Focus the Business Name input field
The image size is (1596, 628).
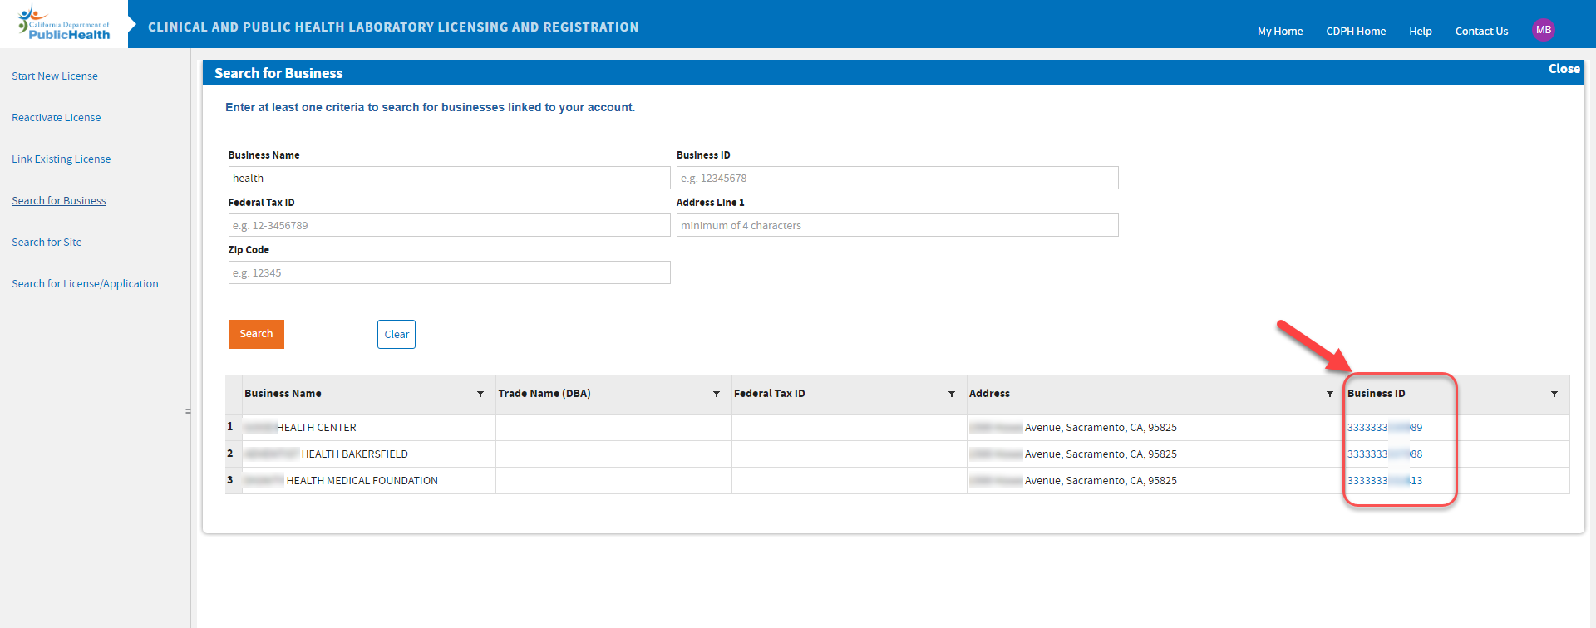(x=450, y=178)
